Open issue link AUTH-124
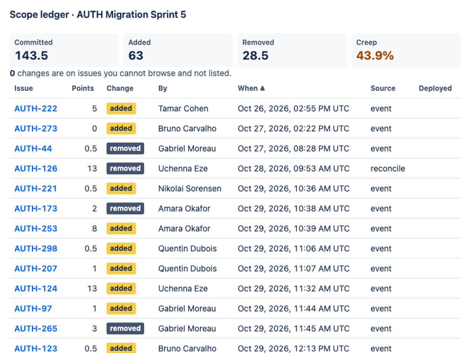This screenshot has width=470, height=353. (x=36, y=289)
